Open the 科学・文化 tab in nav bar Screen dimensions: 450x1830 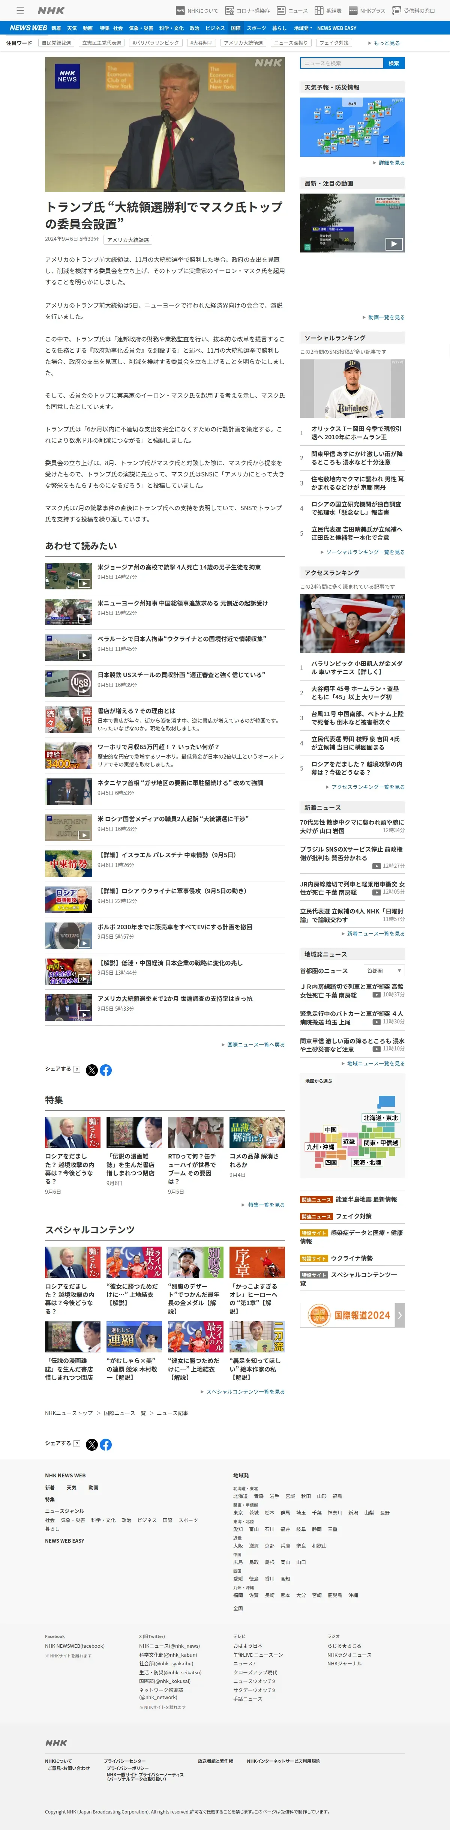pyautogui.click(x=171, y=28)
